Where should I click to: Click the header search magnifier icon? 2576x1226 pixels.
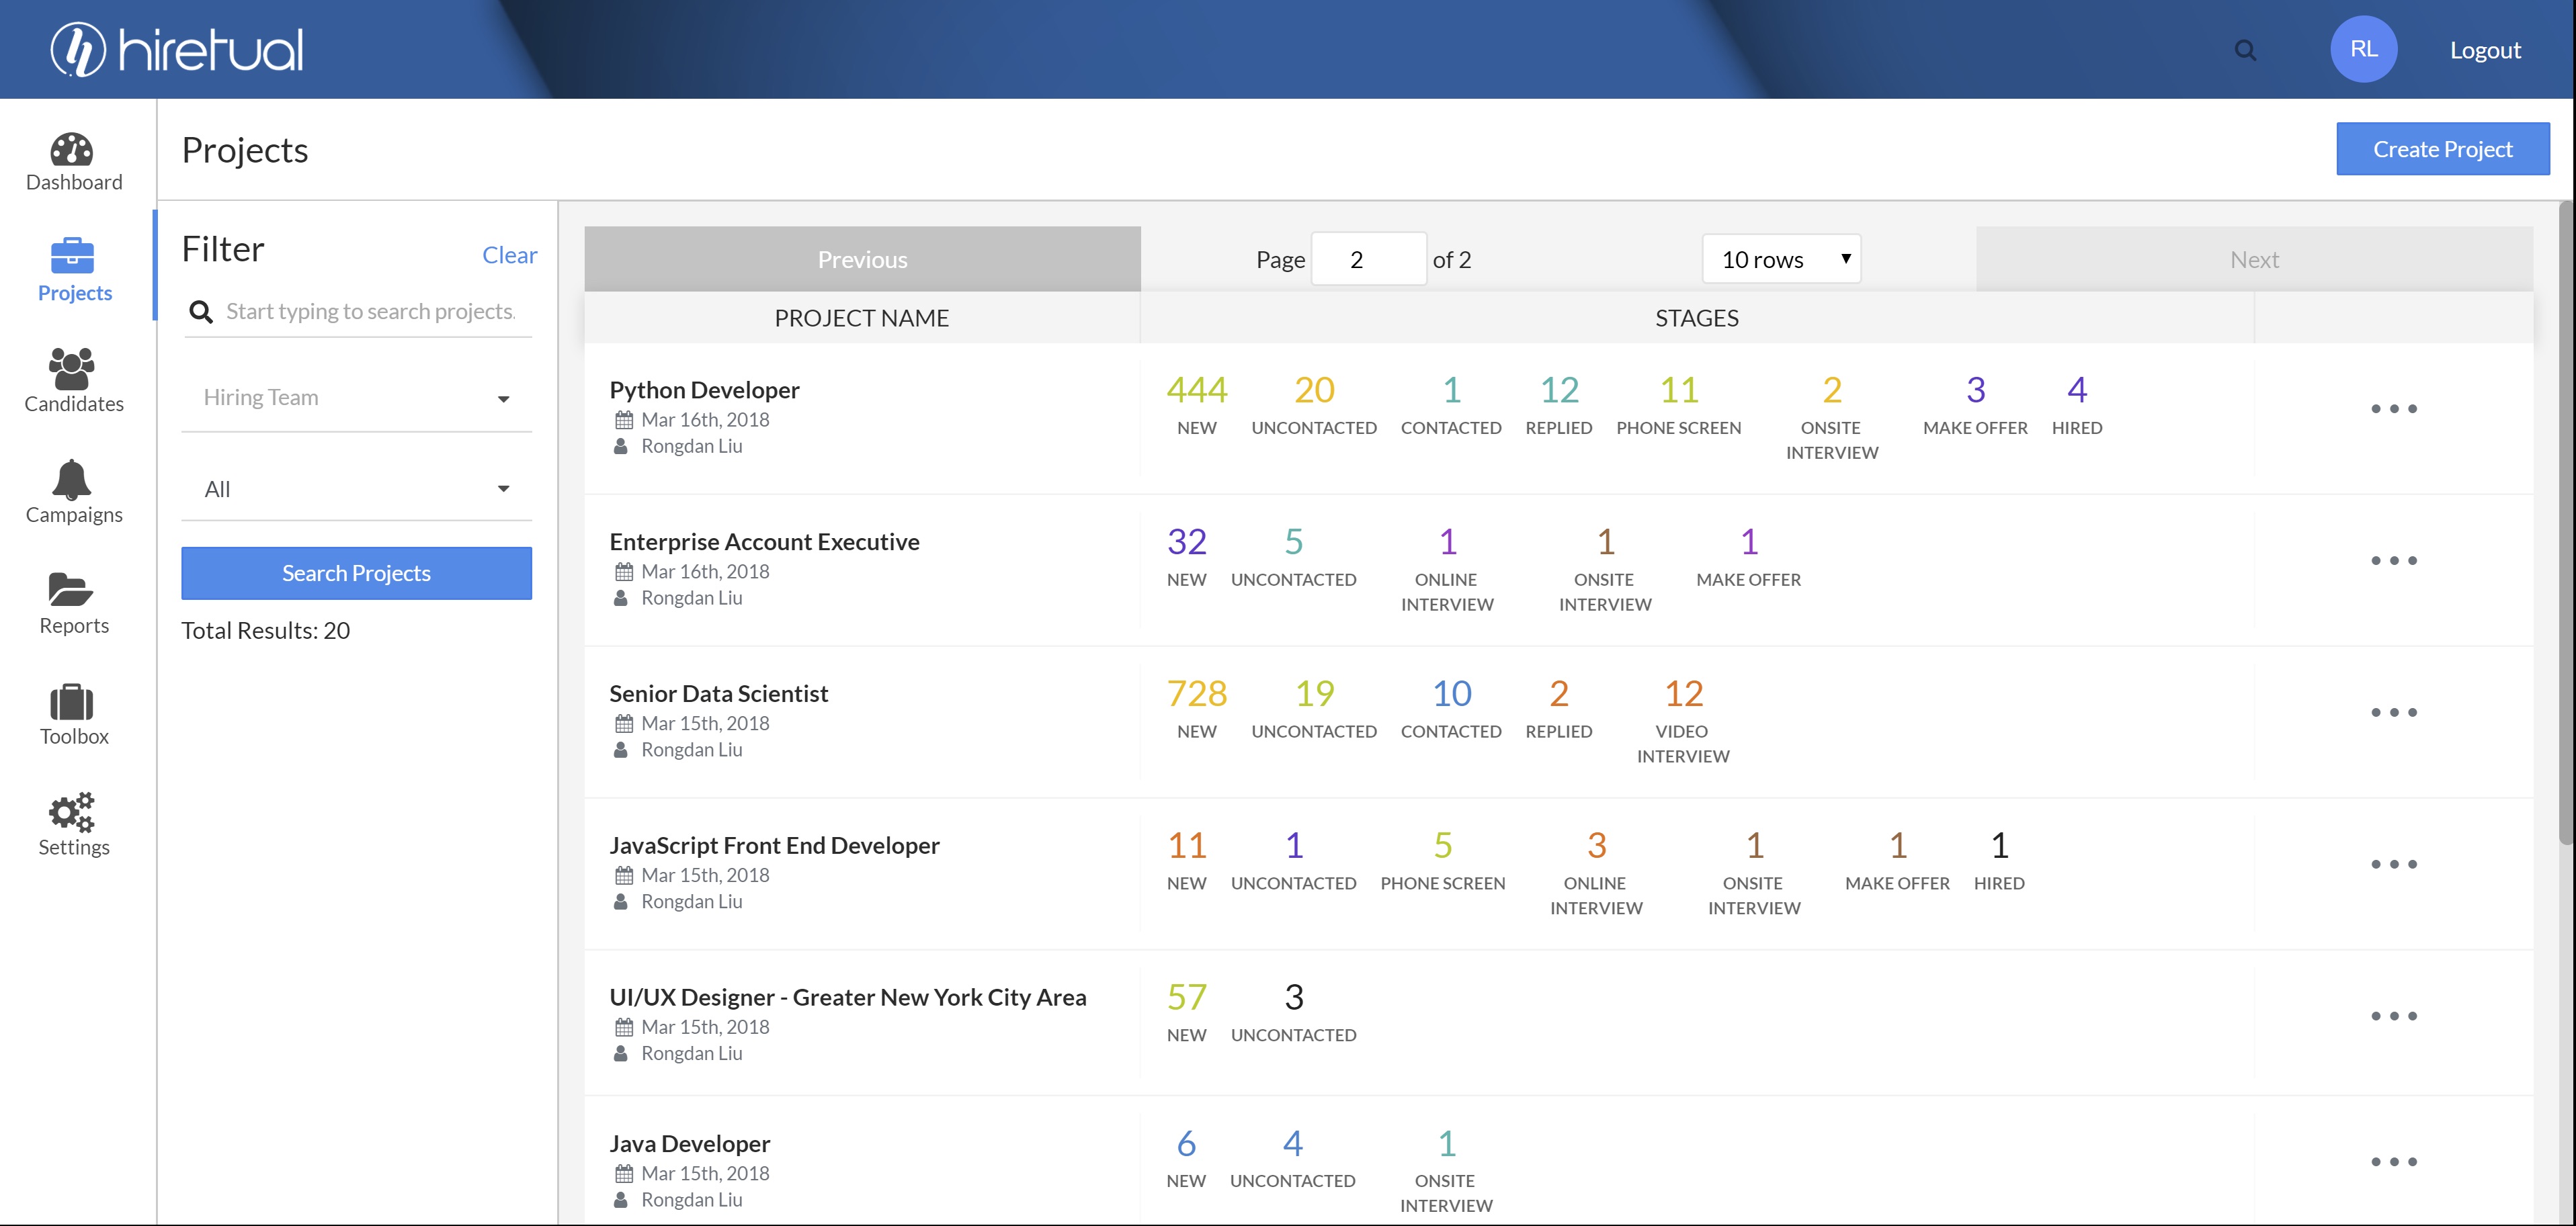2245,50
